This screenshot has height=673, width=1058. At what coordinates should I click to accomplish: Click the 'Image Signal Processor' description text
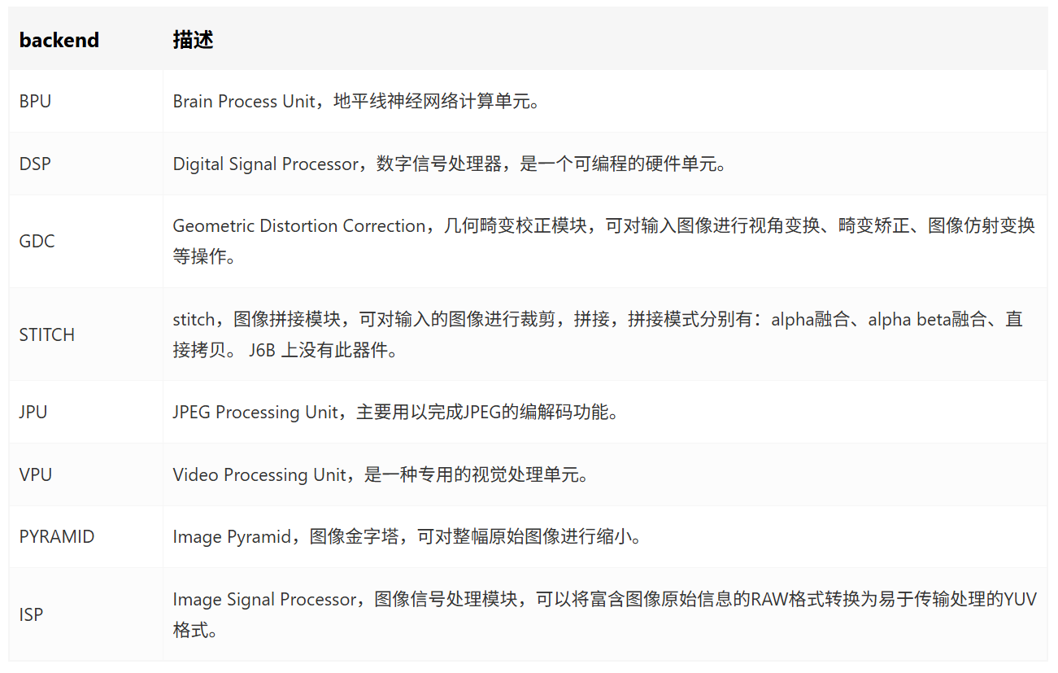(x=265, y=599)
